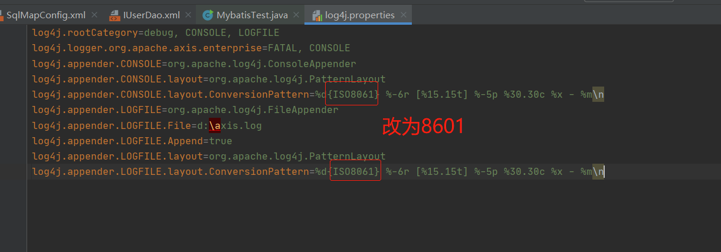Click the MybatisTest.java class icon
The width and height of the screenshot is (721, 252).
[208, 15]
